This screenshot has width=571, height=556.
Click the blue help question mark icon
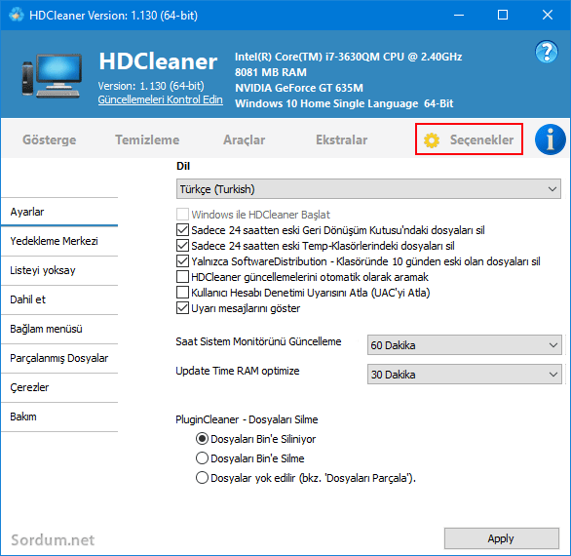click(x=547, y=52)
